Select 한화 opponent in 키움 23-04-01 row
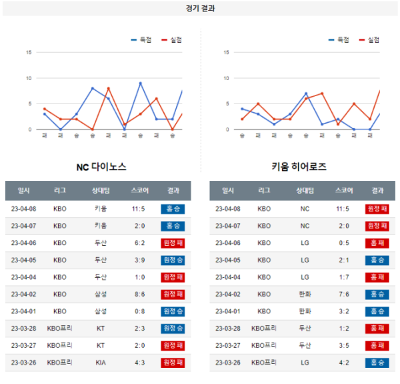 pyautogui.click(x=305, y=311)
